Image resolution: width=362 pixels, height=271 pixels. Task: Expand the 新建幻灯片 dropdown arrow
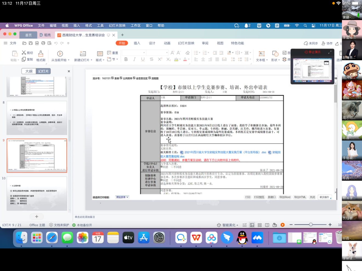pyautogui.click(x=91, y=60)
